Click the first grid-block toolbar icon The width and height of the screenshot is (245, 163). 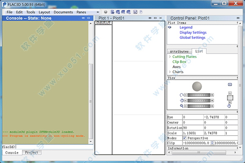tap(118, 12)
